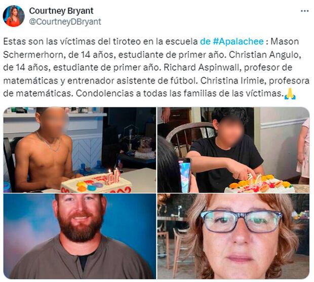The width and height of the screenshot is (314, 282).
Task: Click the smartphone held in the second photo
Action: [185, 175]
